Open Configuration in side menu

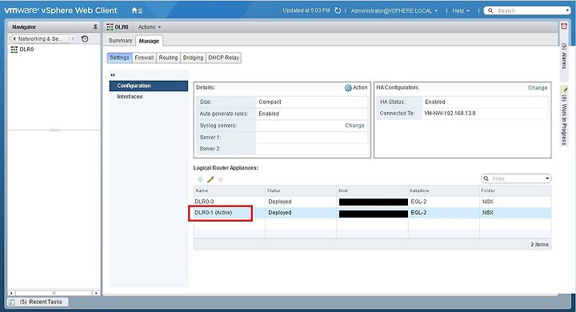click(x=149, y=86)
